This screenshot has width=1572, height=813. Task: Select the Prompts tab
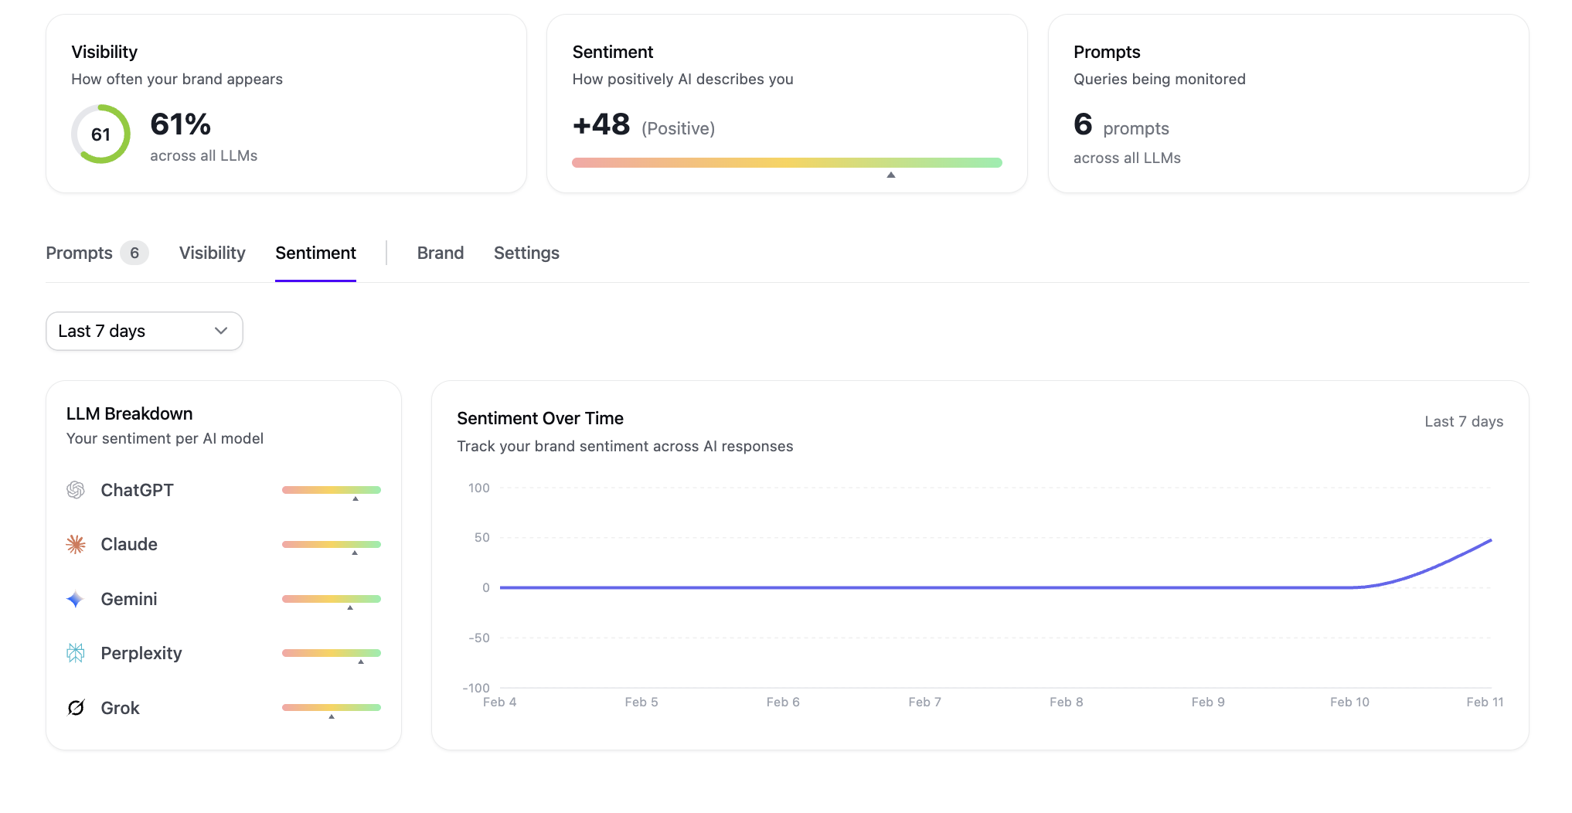[x=79, y=253]
